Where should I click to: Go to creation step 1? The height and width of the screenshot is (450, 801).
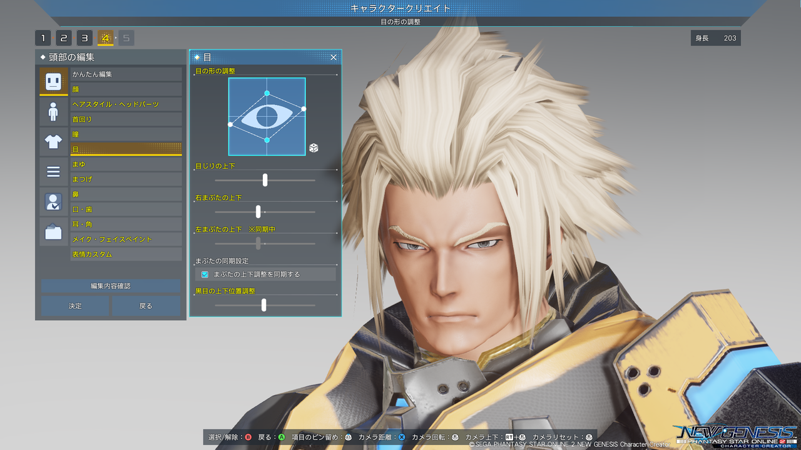43,38
